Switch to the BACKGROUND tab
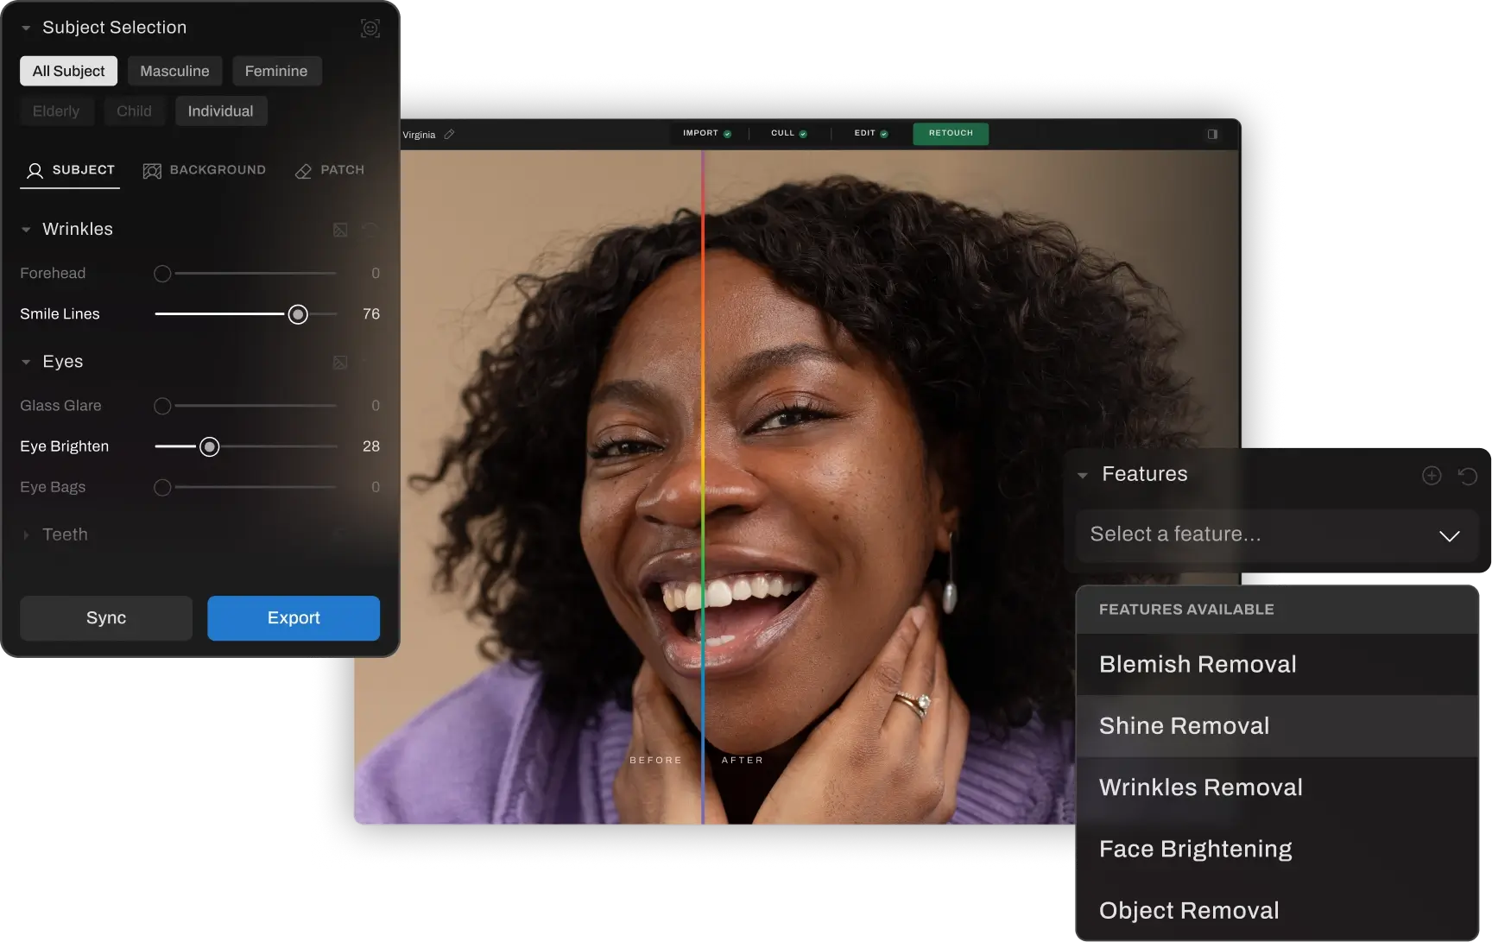 (205, 170)
